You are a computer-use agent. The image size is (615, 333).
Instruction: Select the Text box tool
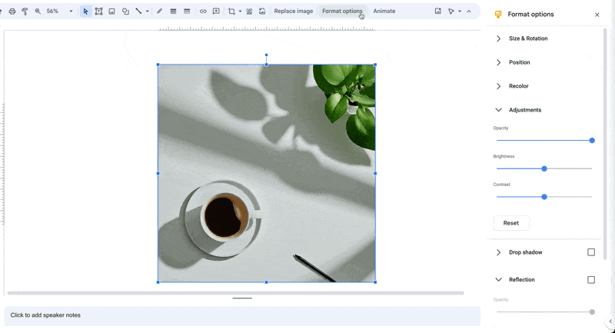point(99,12)
